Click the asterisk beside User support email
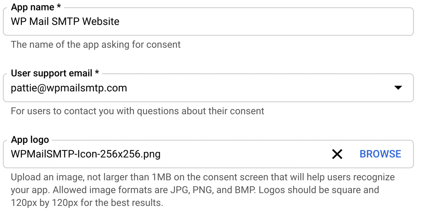 point(97,72)
